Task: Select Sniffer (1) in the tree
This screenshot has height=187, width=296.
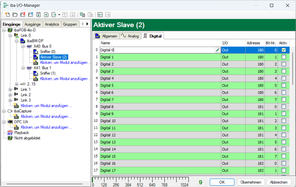Action: tap(48, 73)
